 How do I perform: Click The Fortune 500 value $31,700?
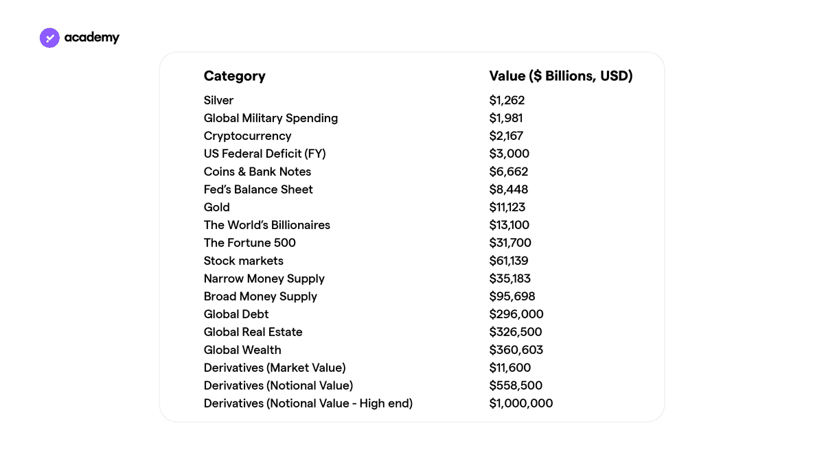tap(510, 243)
